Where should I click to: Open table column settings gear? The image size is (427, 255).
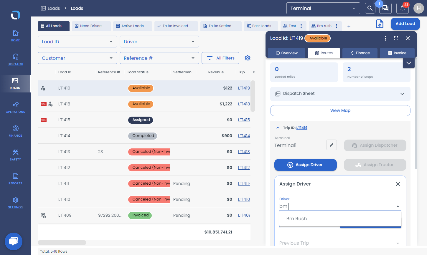pos(248,58)
